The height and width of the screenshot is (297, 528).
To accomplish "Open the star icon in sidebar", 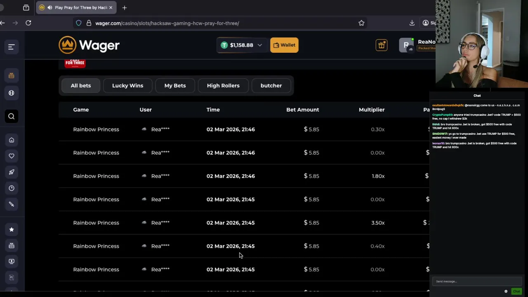I will pyautogui.click(x=12, y=229).
